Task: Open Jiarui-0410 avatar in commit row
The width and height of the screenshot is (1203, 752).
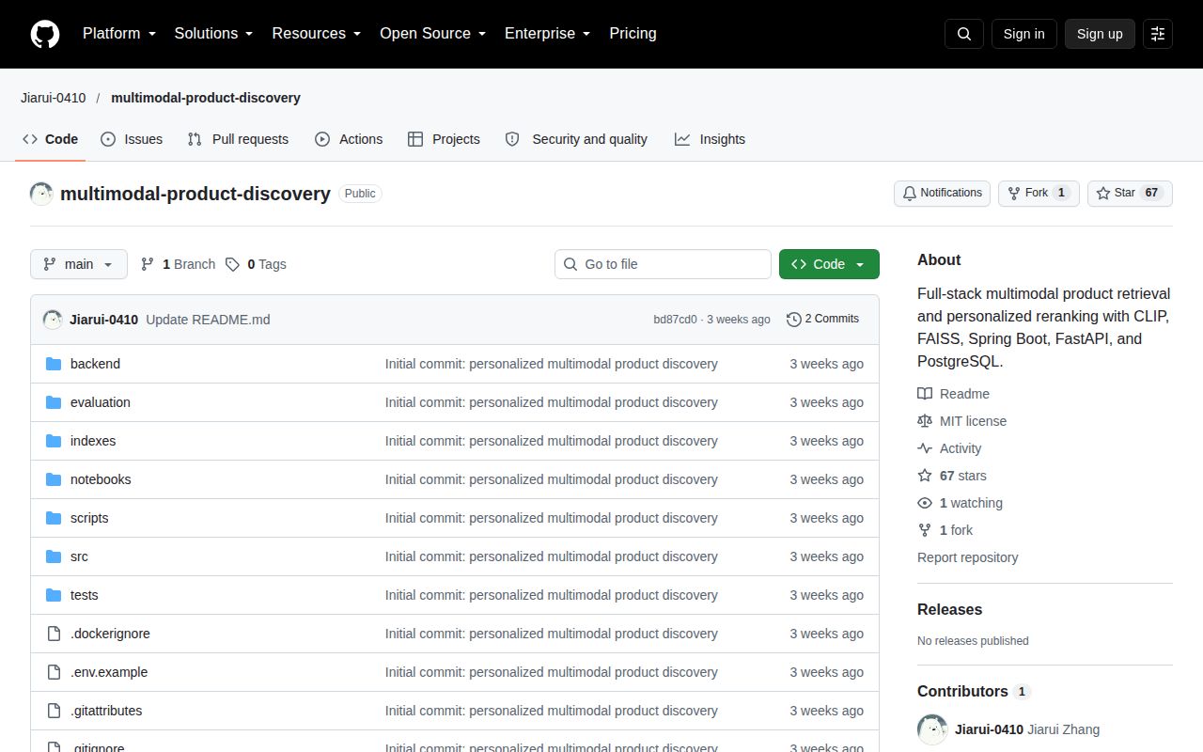Action: click(x=53, y=320)
